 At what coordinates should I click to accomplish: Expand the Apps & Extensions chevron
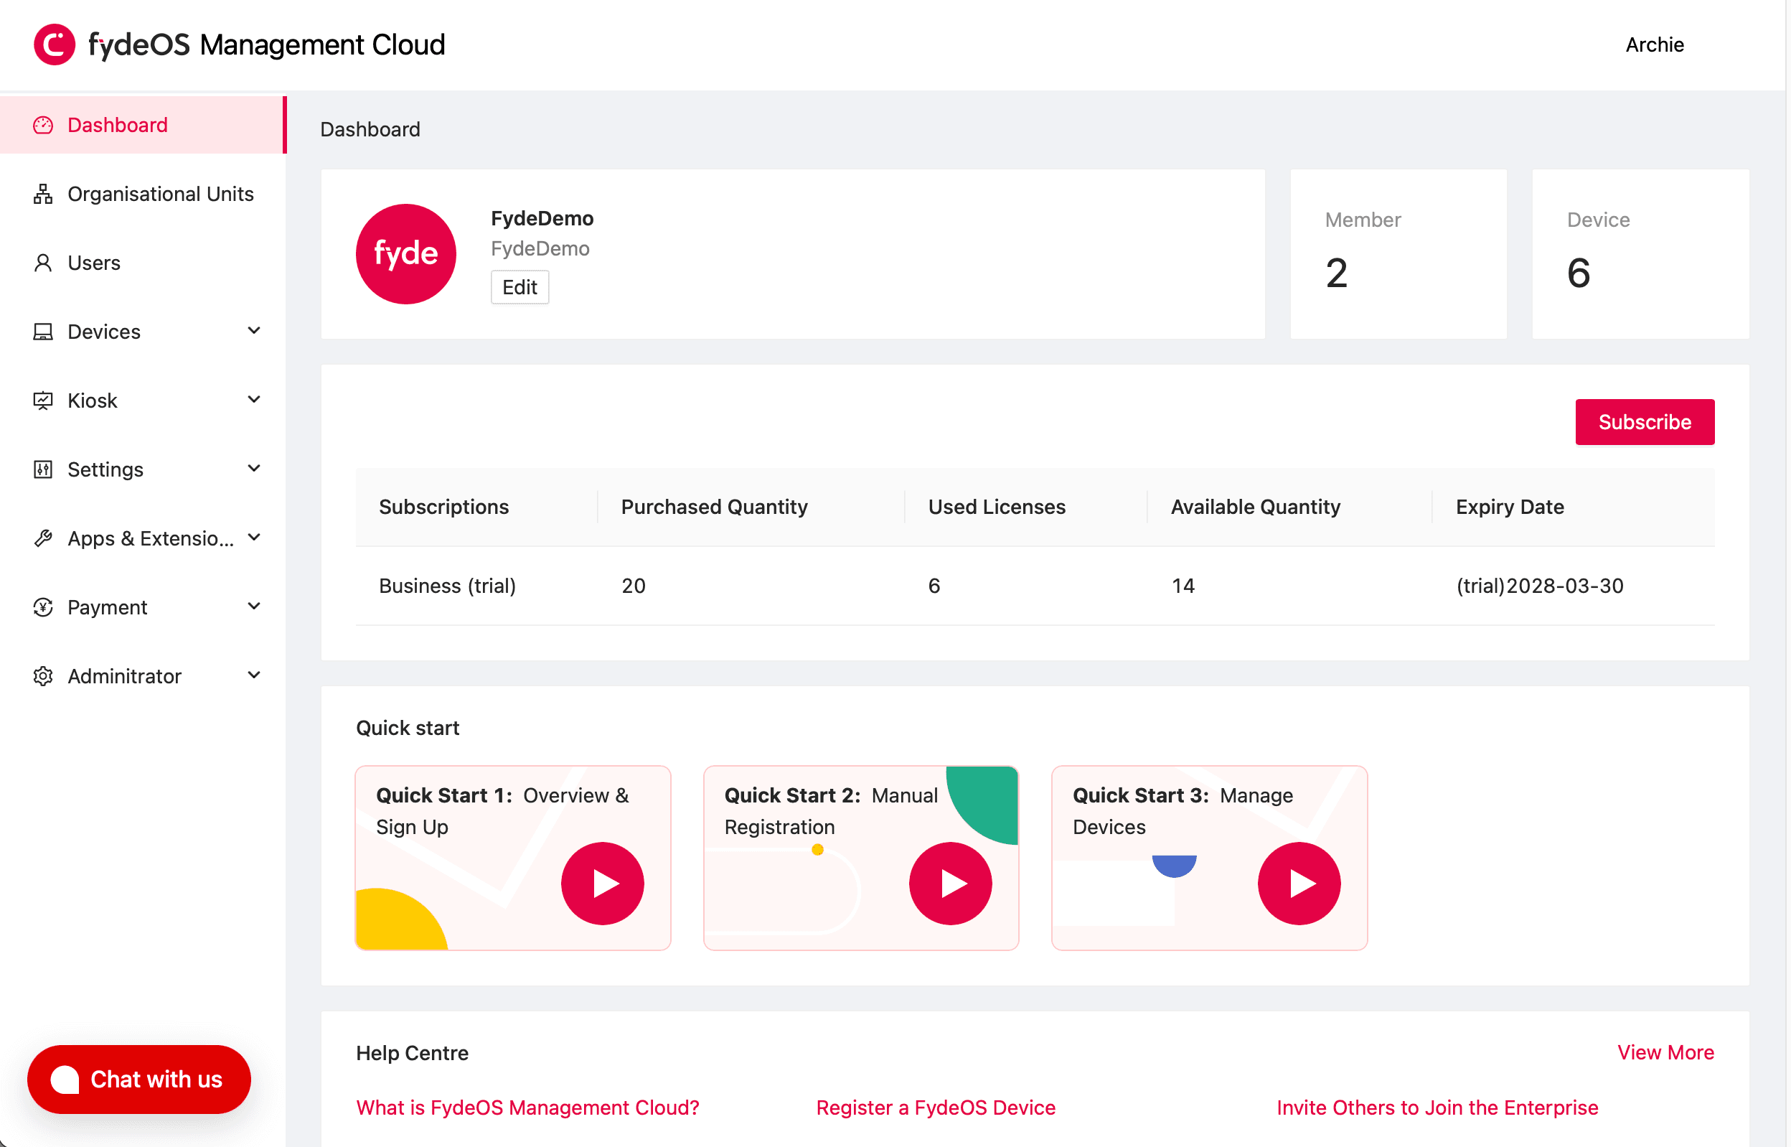[x=254, y=538]
